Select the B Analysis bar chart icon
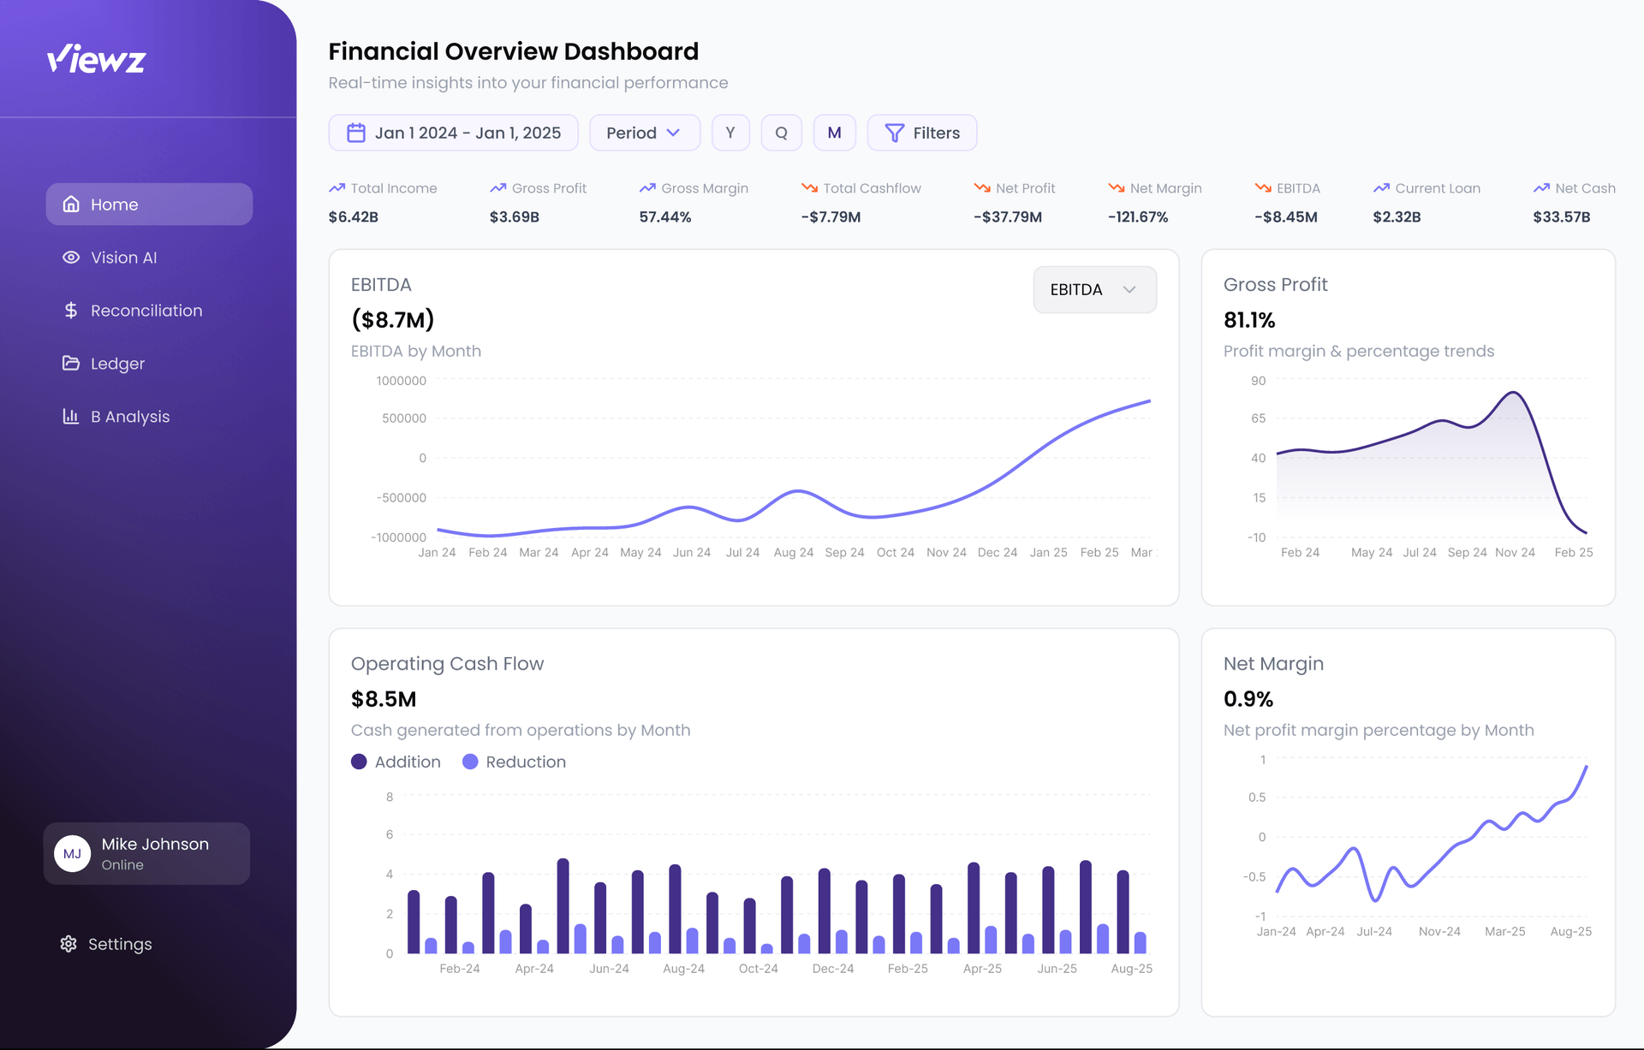 tap(72, 416)
